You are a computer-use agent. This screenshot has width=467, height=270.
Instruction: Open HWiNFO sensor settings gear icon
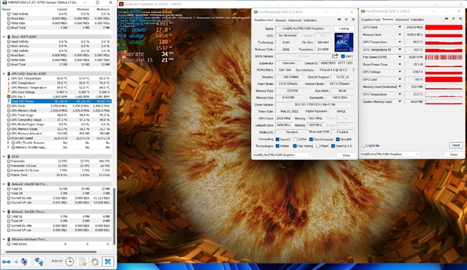[x=95, y=262]
